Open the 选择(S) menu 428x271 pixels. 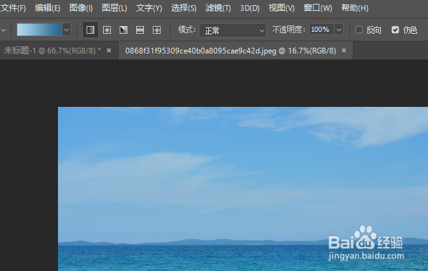click(183, 8)
